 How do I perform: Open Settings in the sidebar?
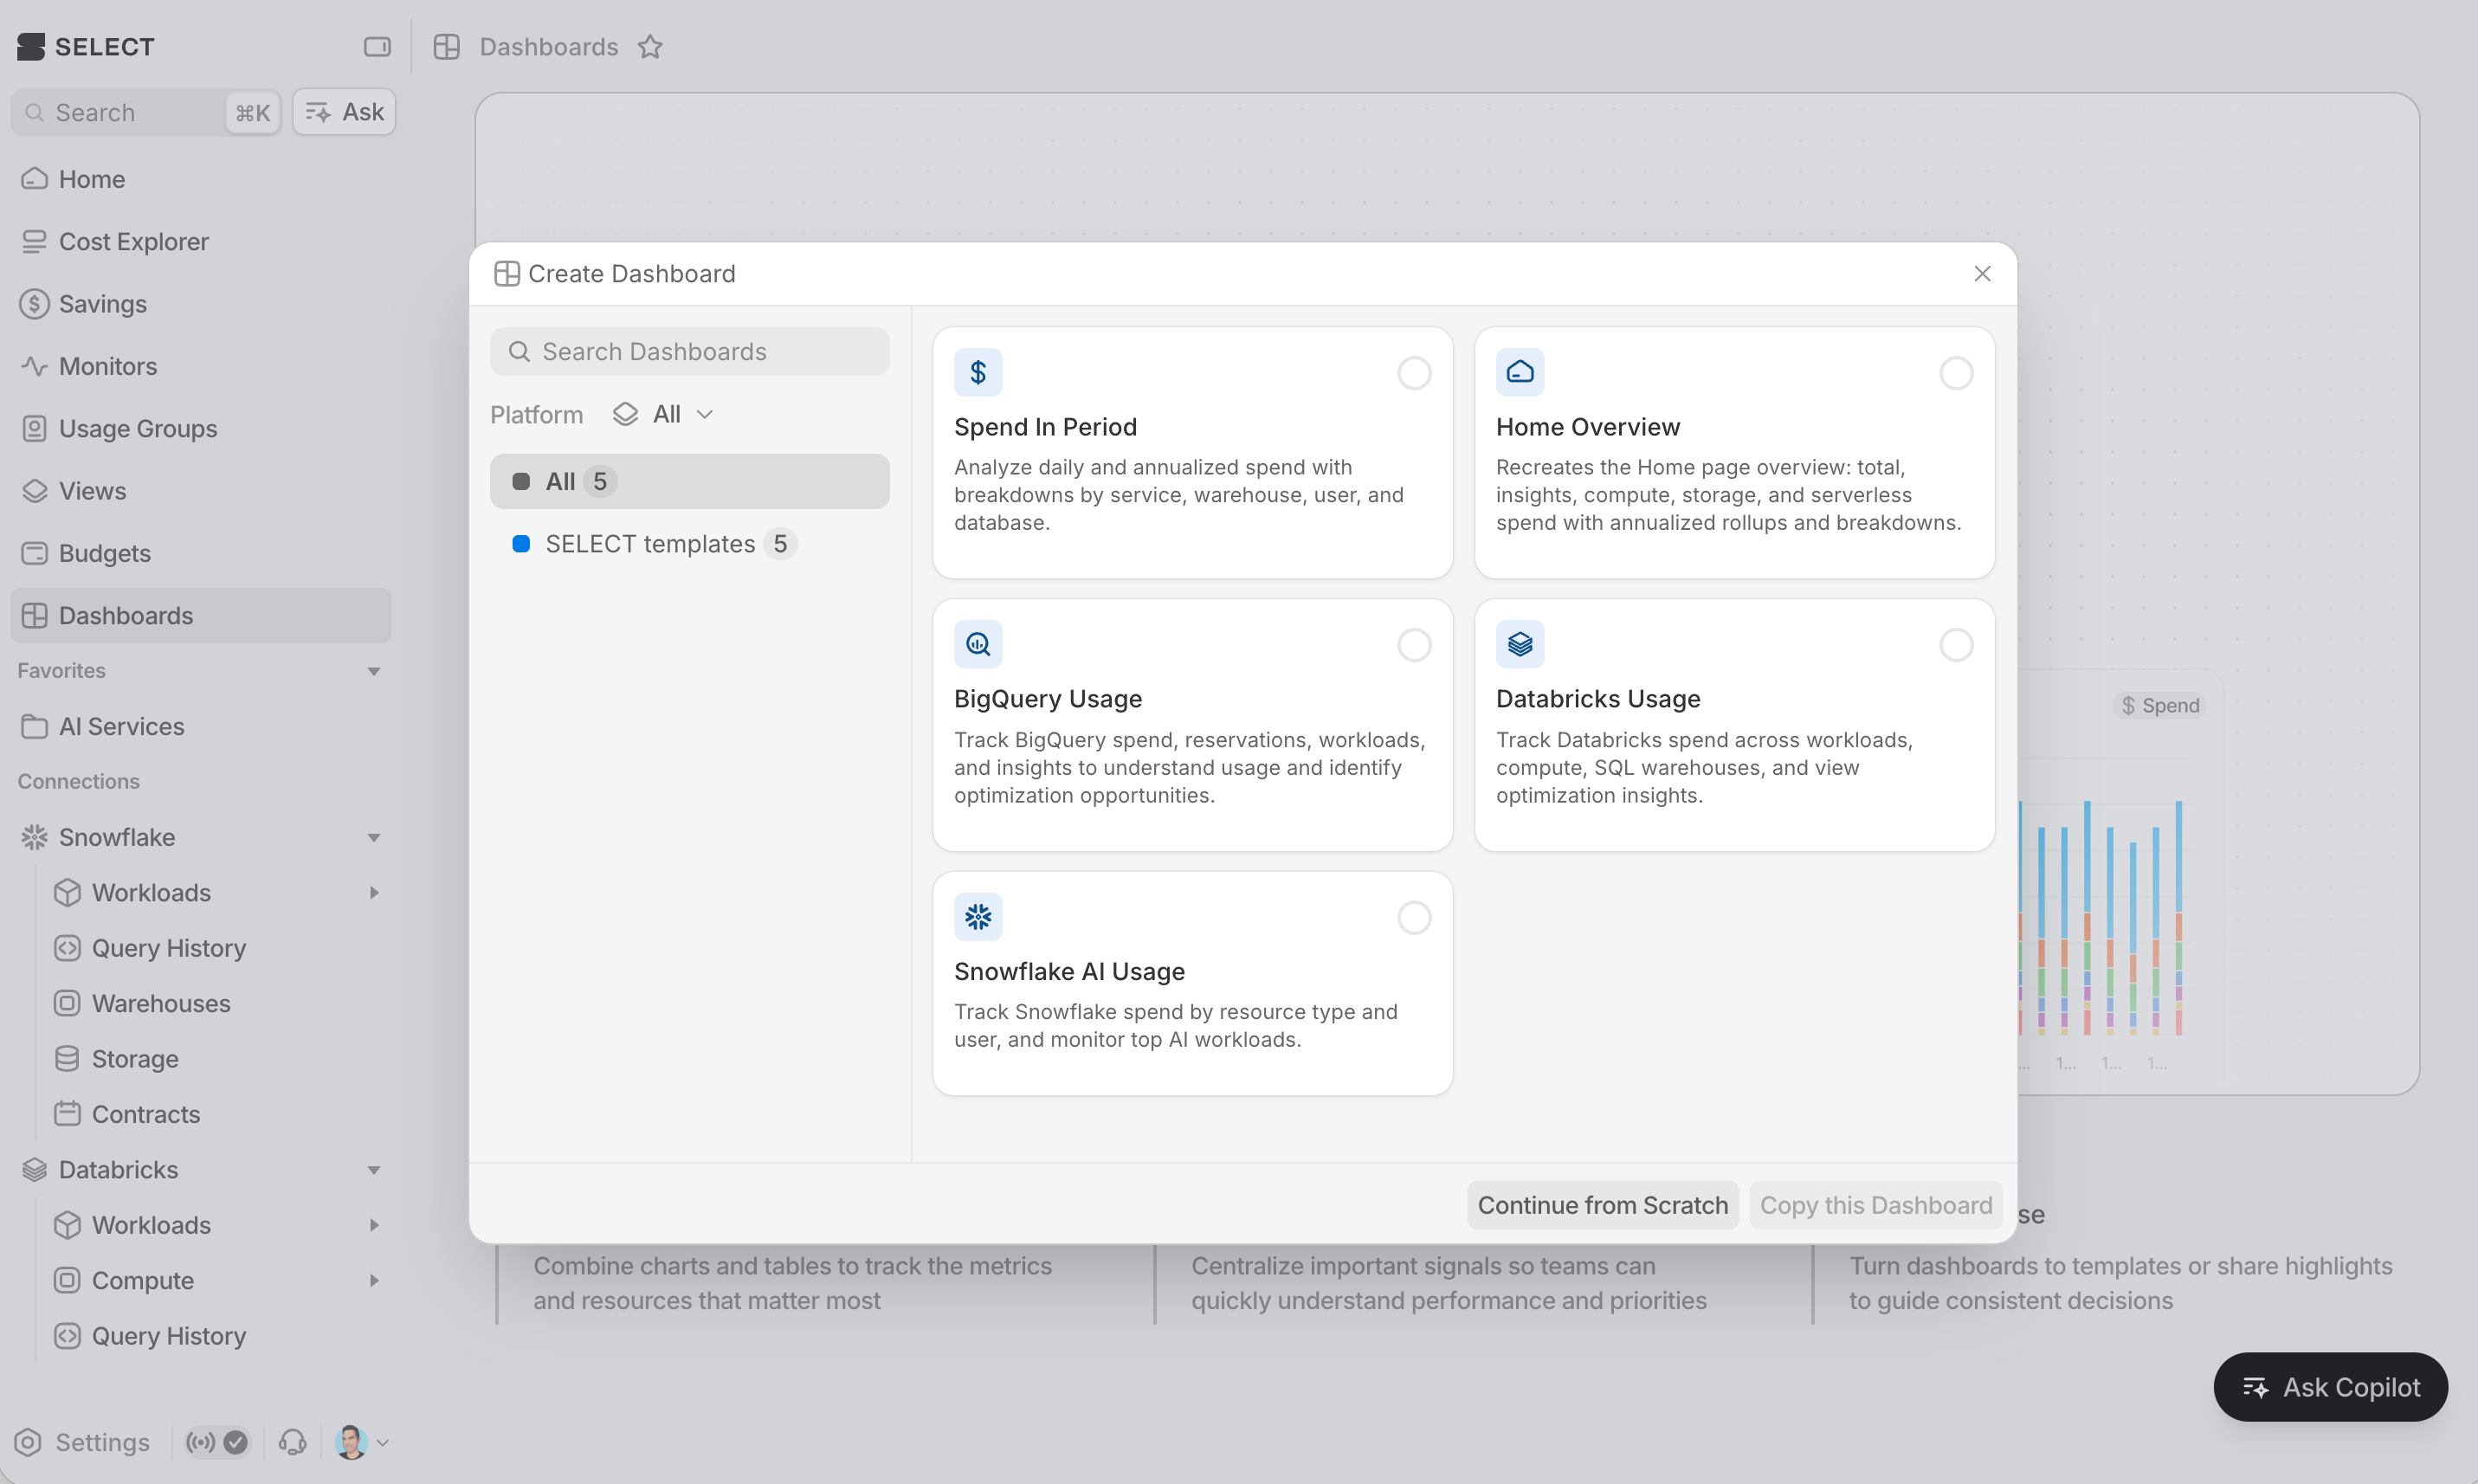(x=84, y=1442)
